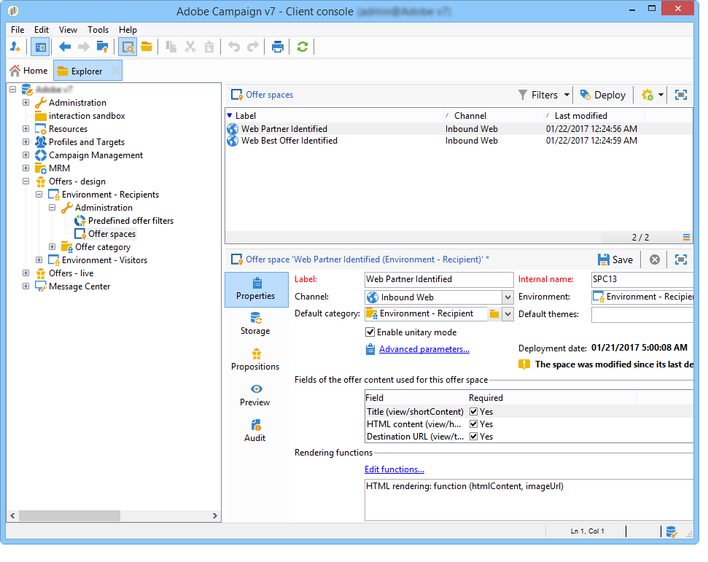Click the Label input field
This screenshot has width=708, height=562.
click(439, 279)
